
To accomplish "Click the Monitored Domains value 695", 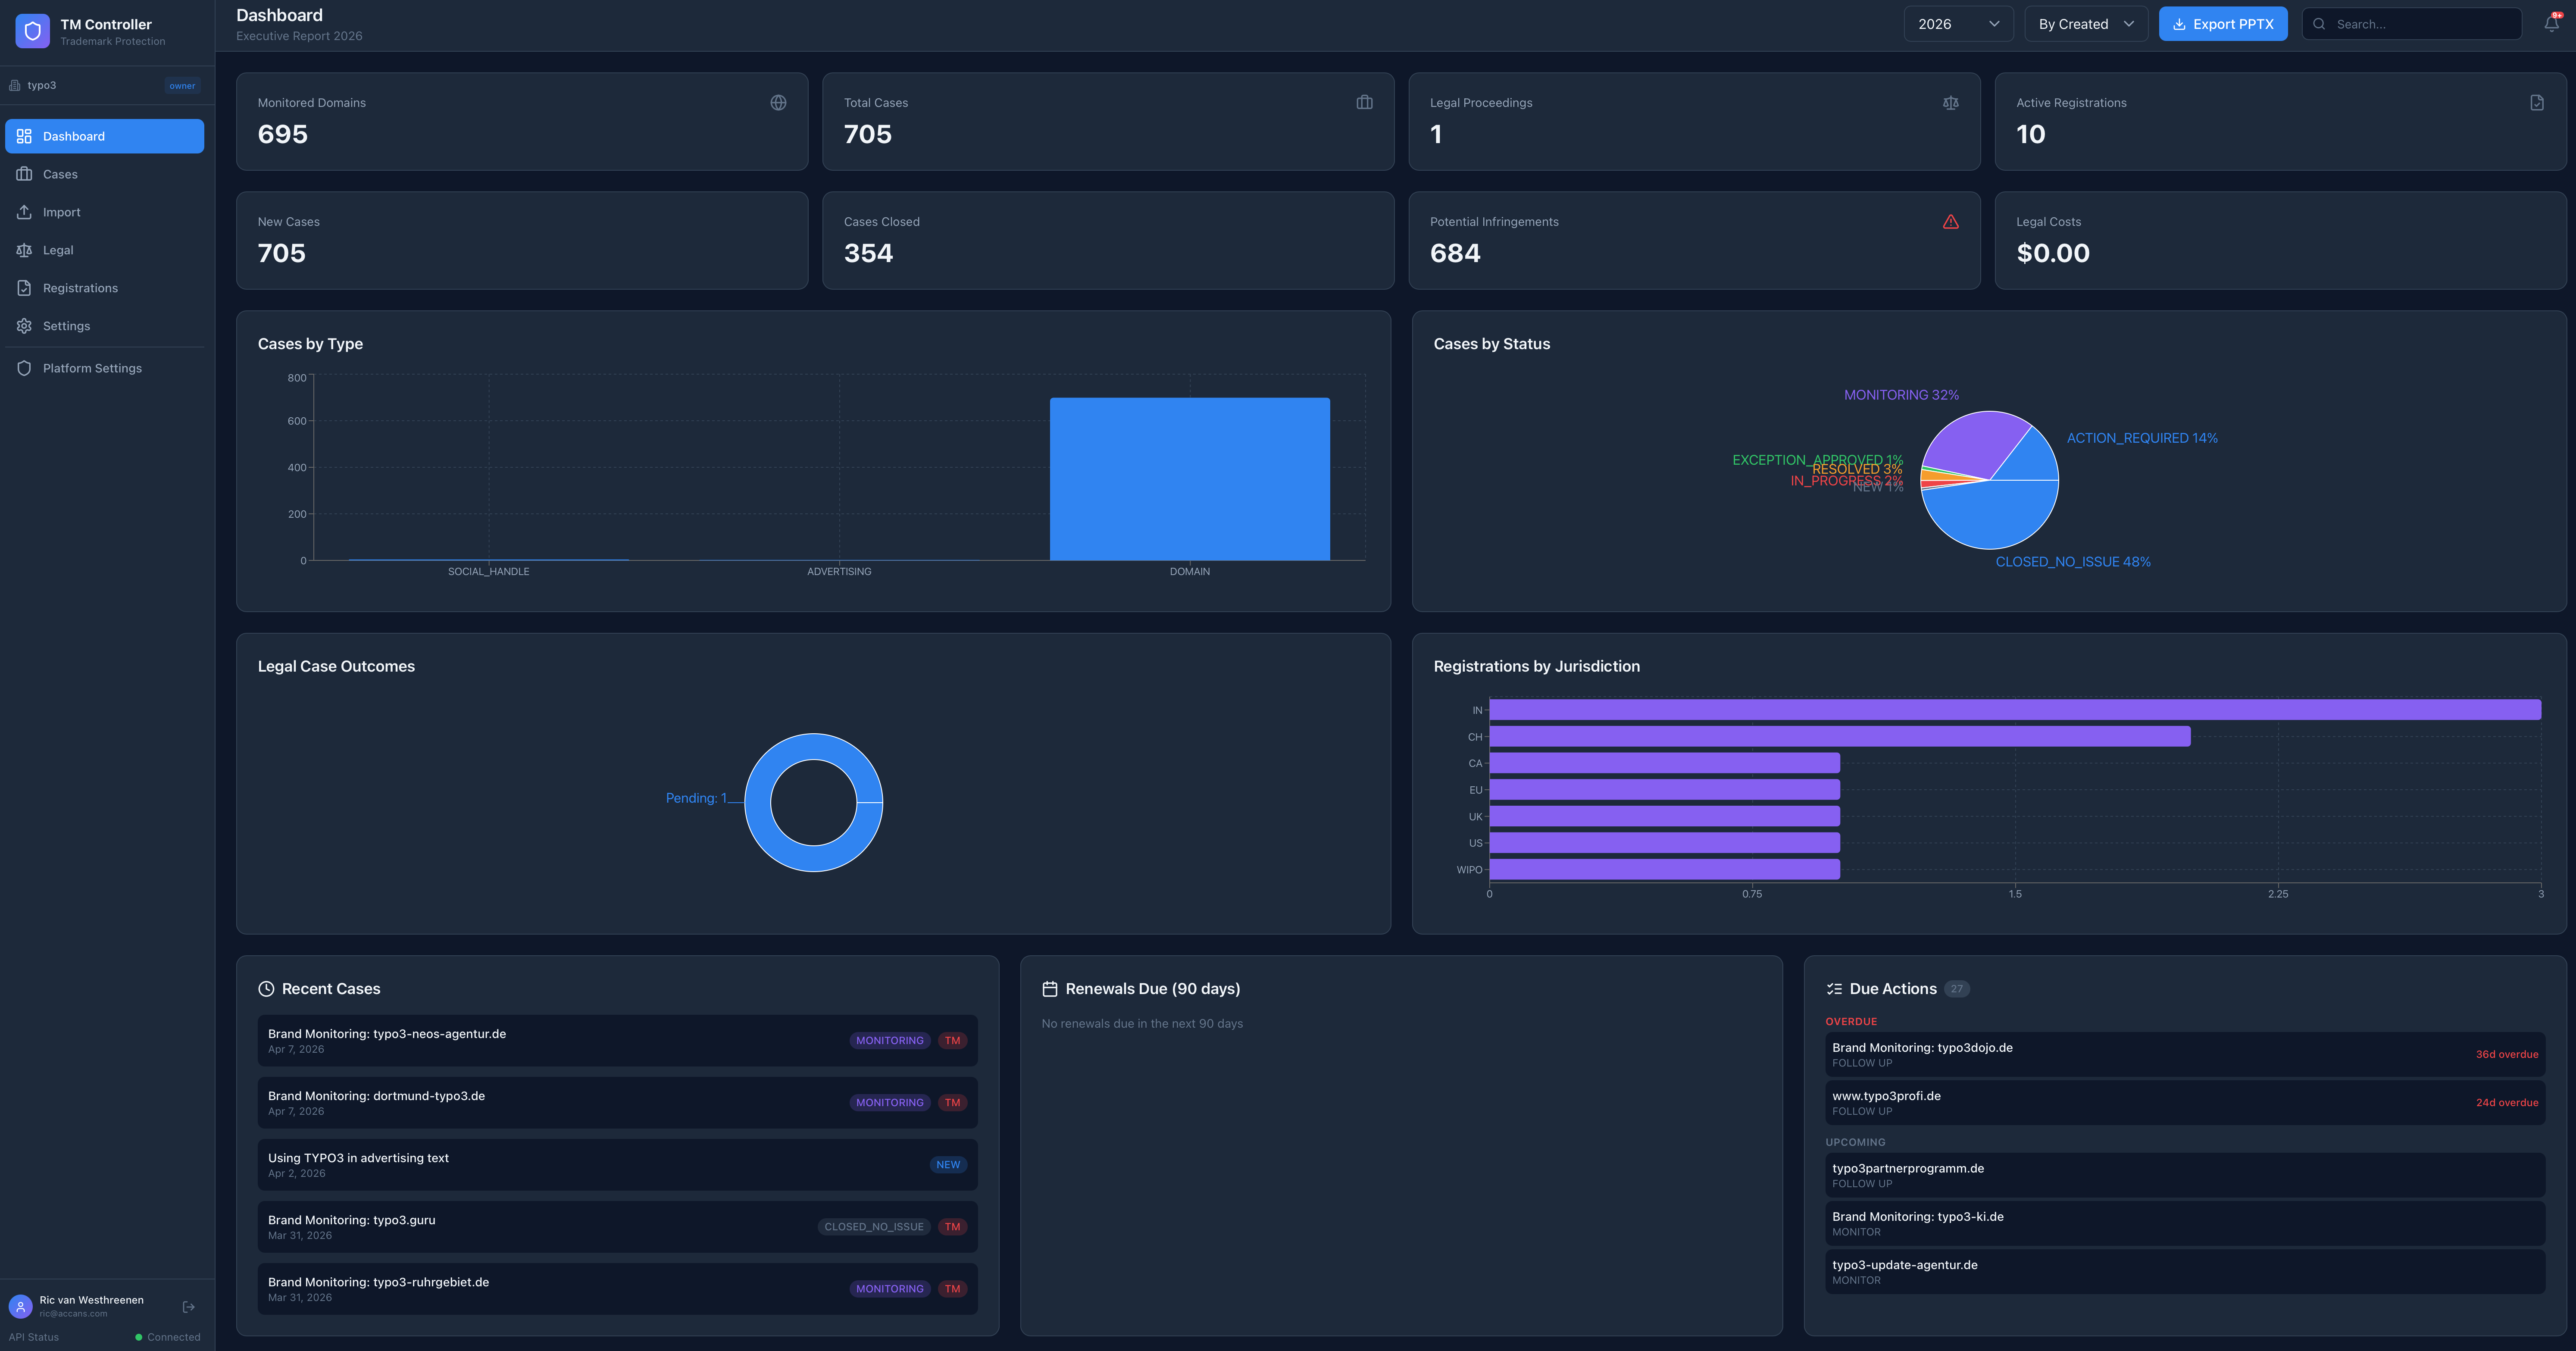I will coord(283,134).
